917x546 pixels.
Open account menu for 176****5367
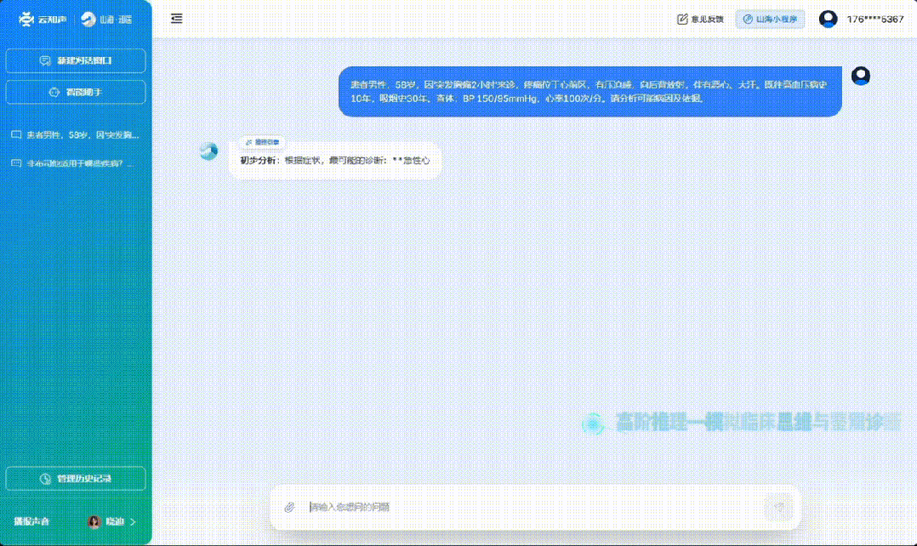pyautogui.click(x=875, y=19)
